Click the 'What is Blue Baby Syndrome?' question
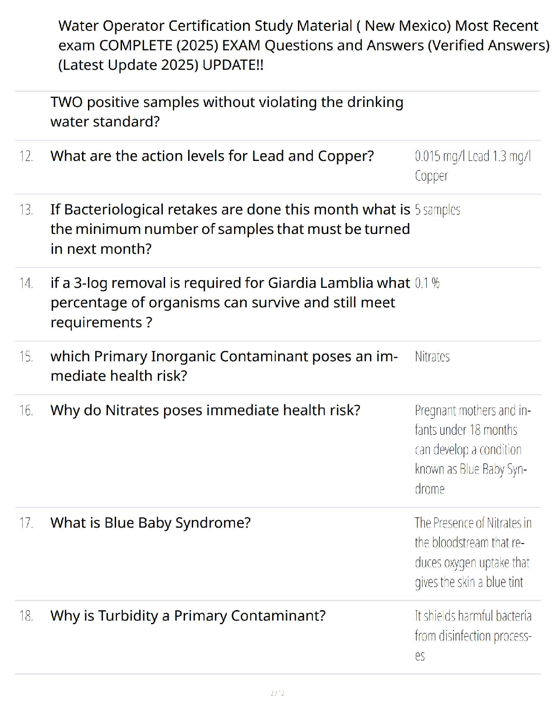The width and height of the screenshot is (555, 718). 150,523
